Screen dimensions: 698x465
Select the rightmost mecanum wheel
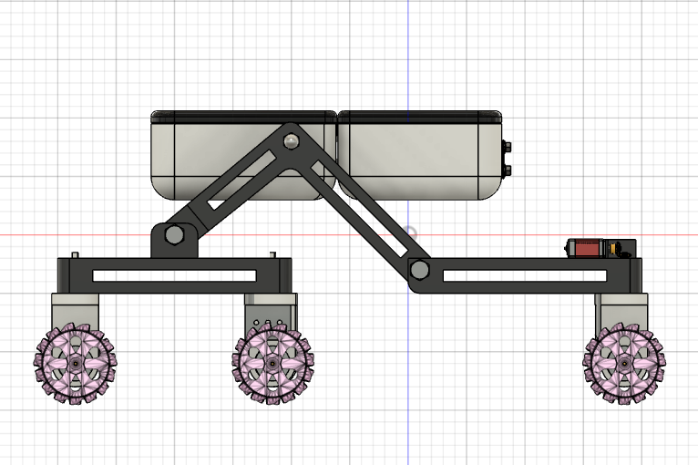tap(623, 364)
